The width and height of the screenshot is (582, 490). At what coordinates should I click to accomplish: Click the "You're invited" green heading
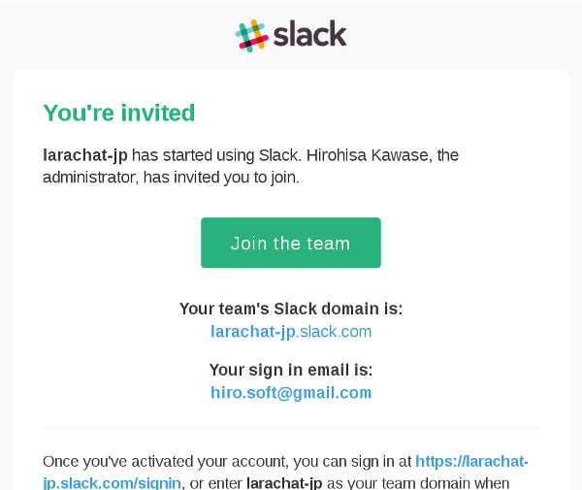pyautogui.click(x=118, y=113)
